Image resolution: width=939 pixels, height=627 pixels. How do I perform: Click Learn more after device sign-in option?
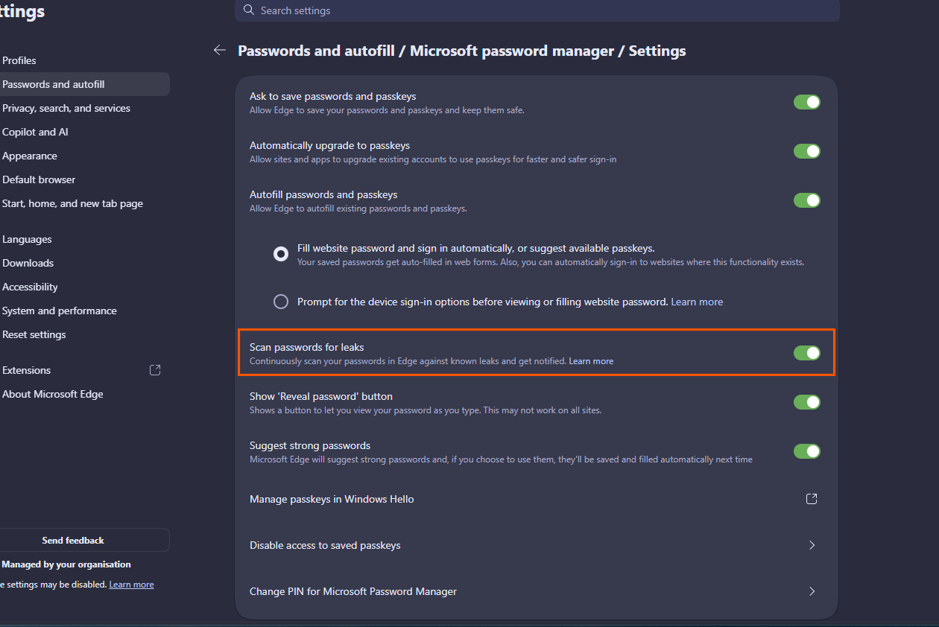click(x=697, y=302)
